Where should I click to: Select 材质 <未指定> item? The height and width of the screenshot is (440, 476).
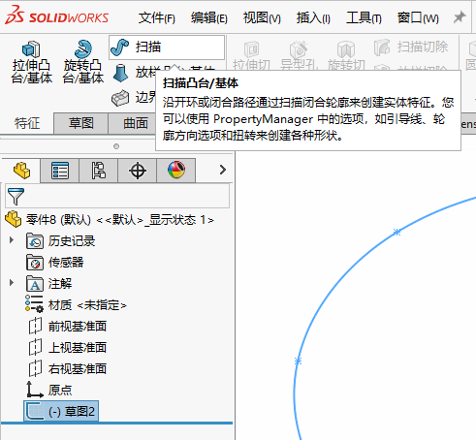(87, 305)
